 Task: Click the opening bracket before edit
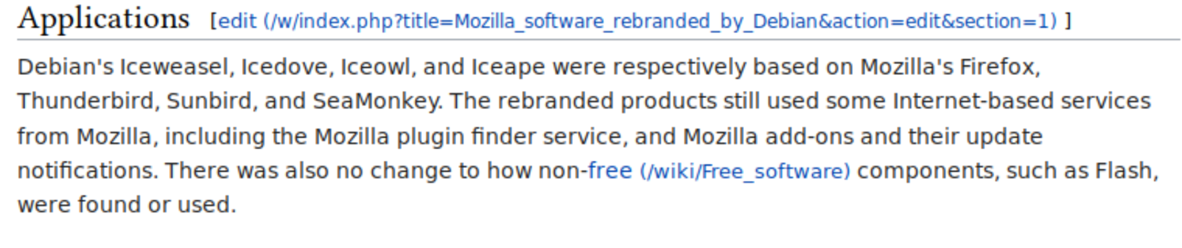214,21
